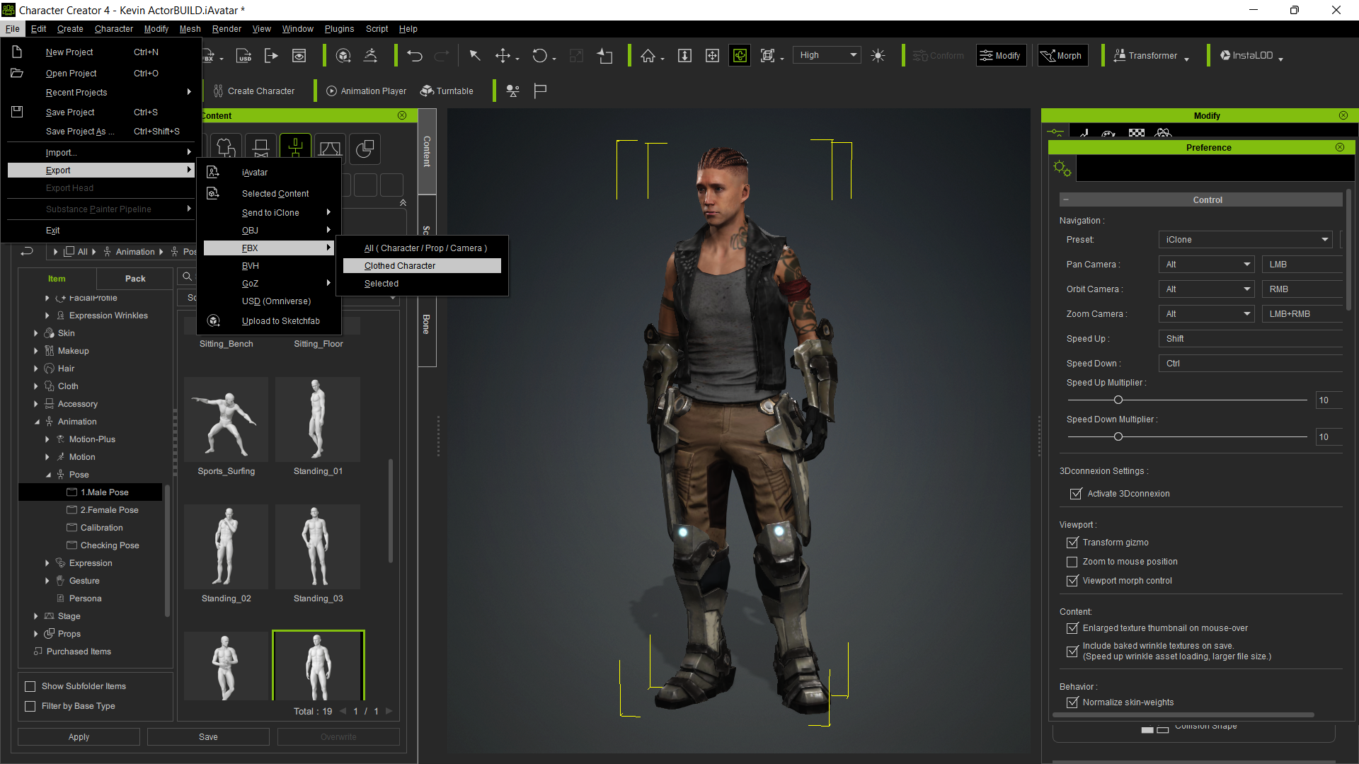Click the Apply button
This screenshot has width=1359, height=764.
79,737
